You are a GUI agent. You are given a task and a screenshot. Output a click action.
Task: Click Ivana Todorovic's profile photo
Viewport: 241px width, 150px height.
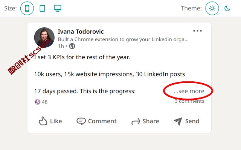coord(44,37)
